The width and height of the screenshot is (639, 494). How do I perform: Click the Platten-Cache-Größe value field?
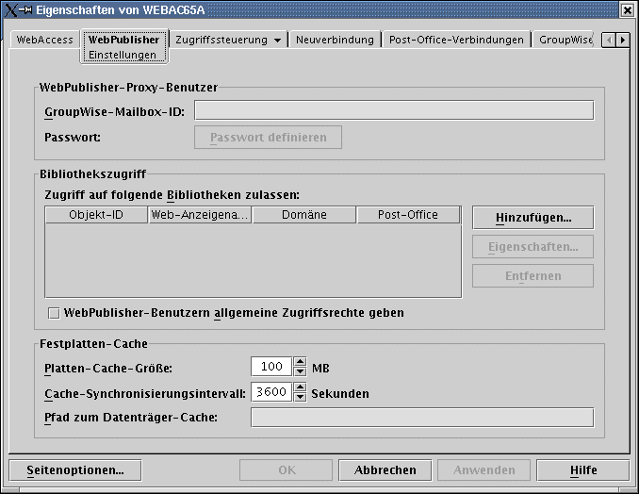click(271, 367)
